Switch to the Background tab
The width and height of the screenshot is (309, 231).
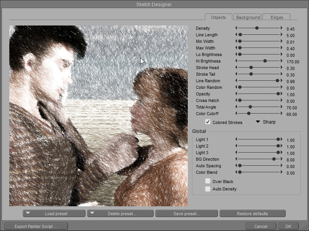(248, 17)
